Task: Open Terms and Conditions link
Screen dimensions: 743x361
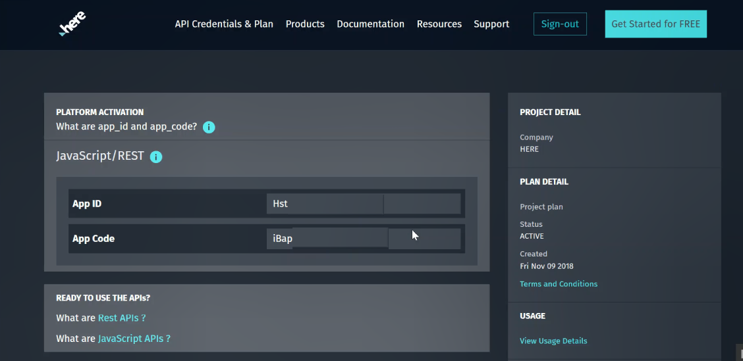Action: (559, 284)
